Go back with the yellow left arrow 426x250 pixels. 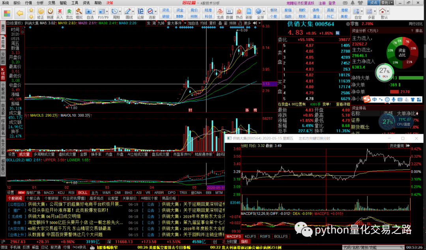[x=19, y=13]
